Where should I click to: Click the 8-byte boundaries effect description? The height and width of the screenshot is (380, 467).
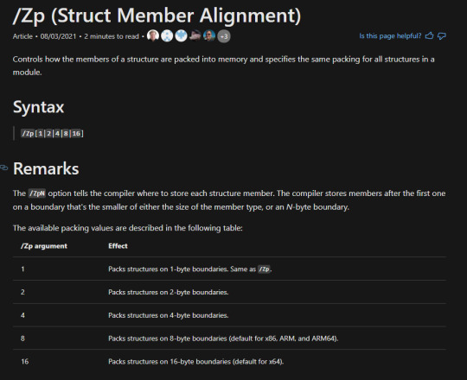click(x=223, y=339)
